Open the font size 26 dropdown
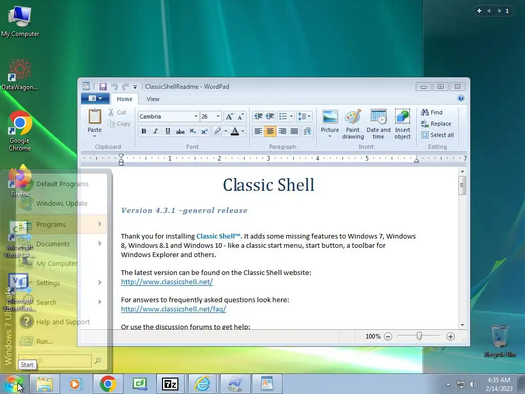Screen dimensions: 525x394 tap(218, 116)
